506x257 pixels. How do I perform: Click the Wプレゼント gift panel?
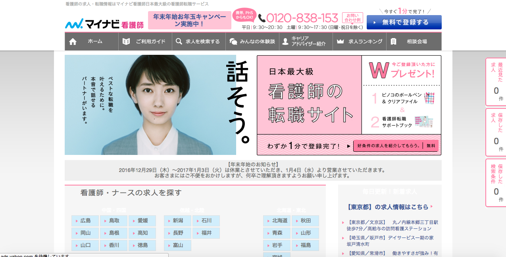pyautogui.click(x=402, y=95)
